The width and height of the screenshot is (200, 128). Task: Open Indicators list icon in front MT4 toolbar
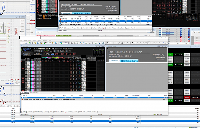[x=96, y=43]
